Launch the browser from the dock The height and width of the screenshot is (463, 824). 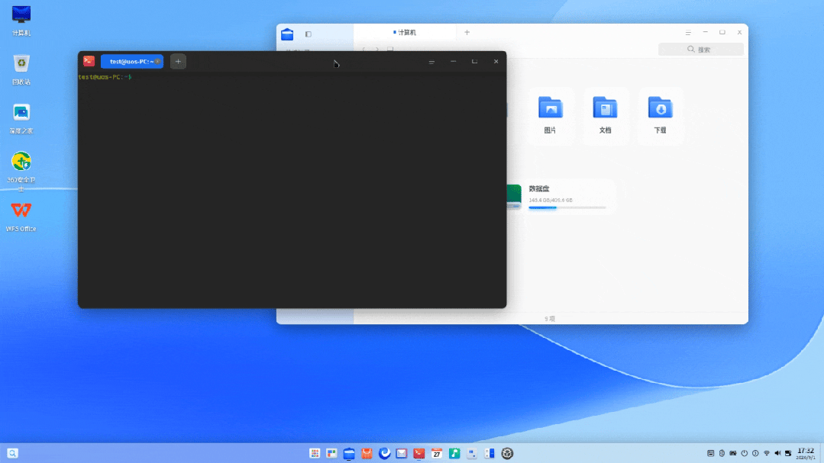coord(384,454)
